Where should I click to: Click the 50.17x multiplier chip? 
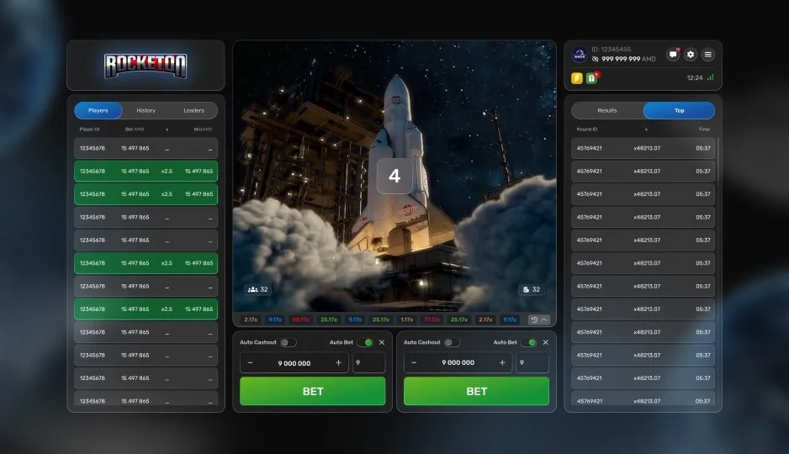coord(301,319)
